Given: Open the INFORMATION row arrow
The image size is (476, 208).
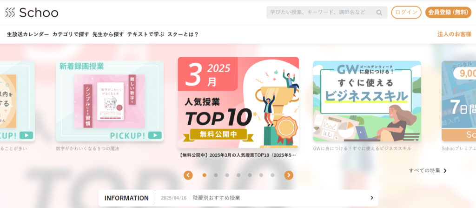Looking at the screenshot, I should pos(371,198).
